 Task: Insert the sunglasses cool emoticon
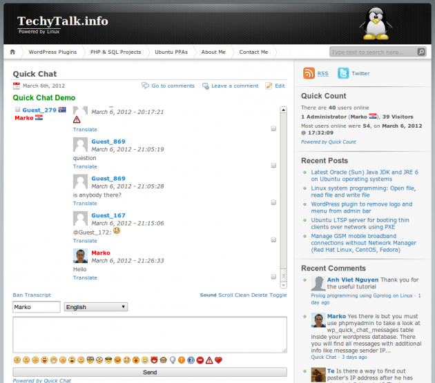coord(108,360)
